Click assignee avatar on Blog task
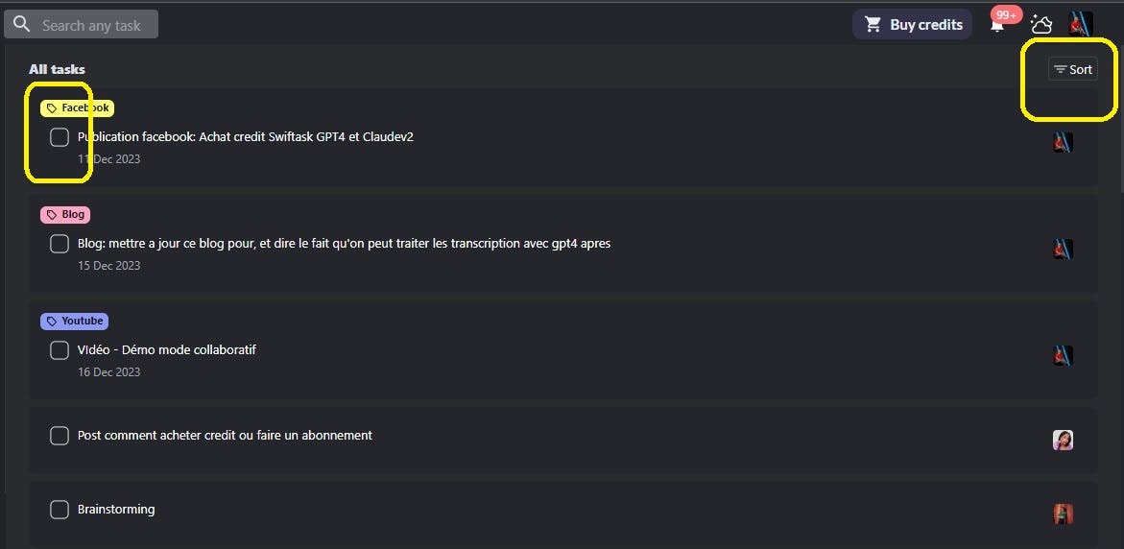1124x549 pixels. pyautogui.click(x=1063, y=250)
